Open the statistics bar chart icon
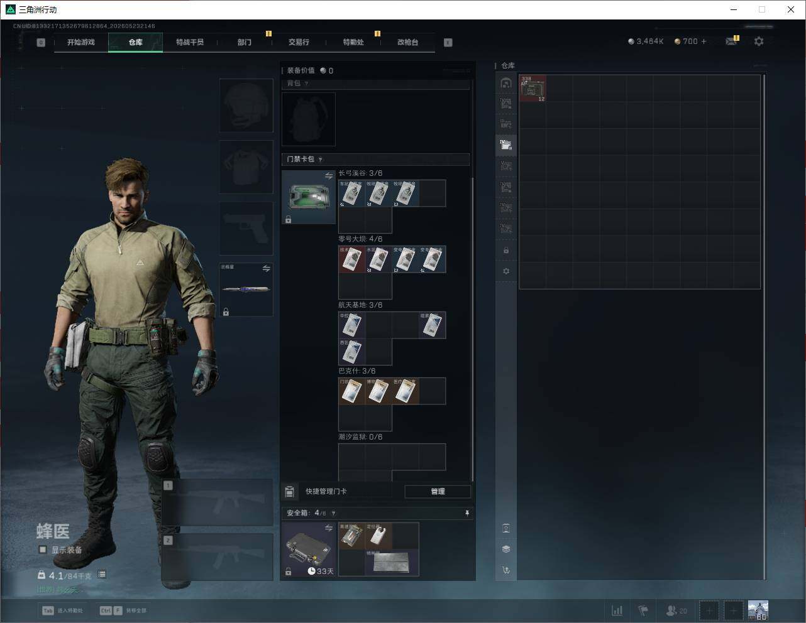The height and width of the screenshot is (623, 806). click(x=617, y=610)
